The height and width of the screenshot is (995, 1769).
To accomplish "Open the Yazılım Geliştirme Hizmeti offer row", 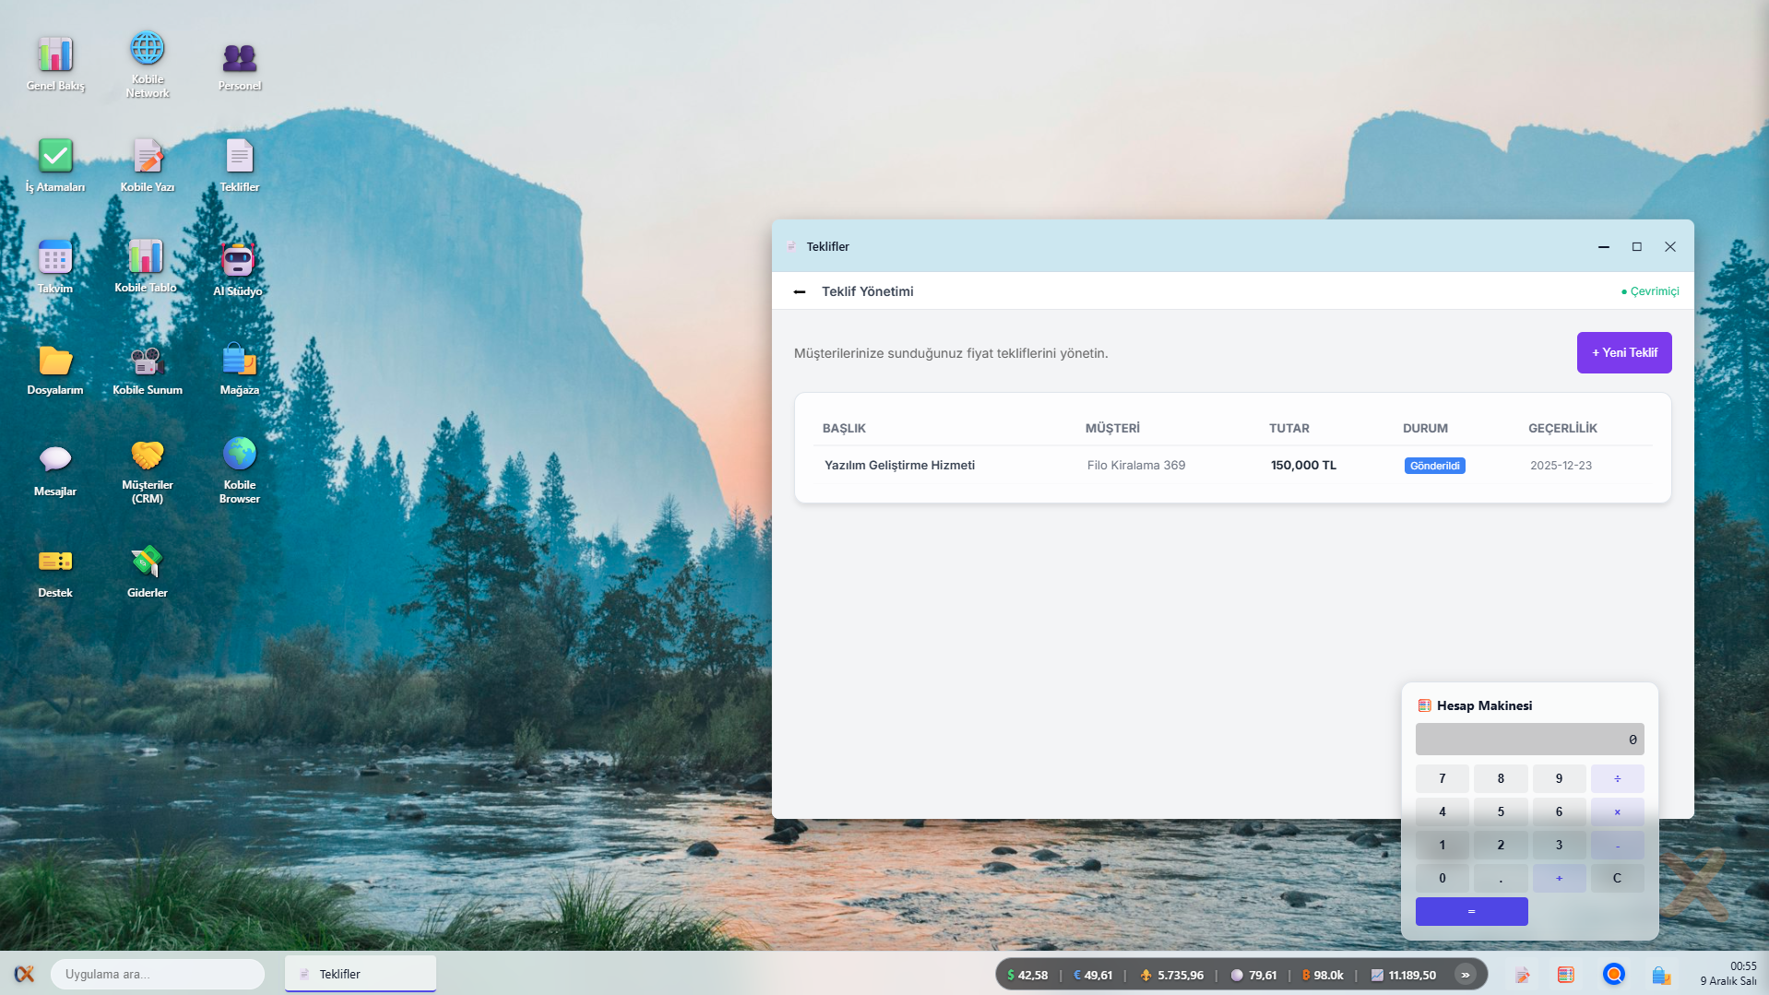I will (899, 466).
